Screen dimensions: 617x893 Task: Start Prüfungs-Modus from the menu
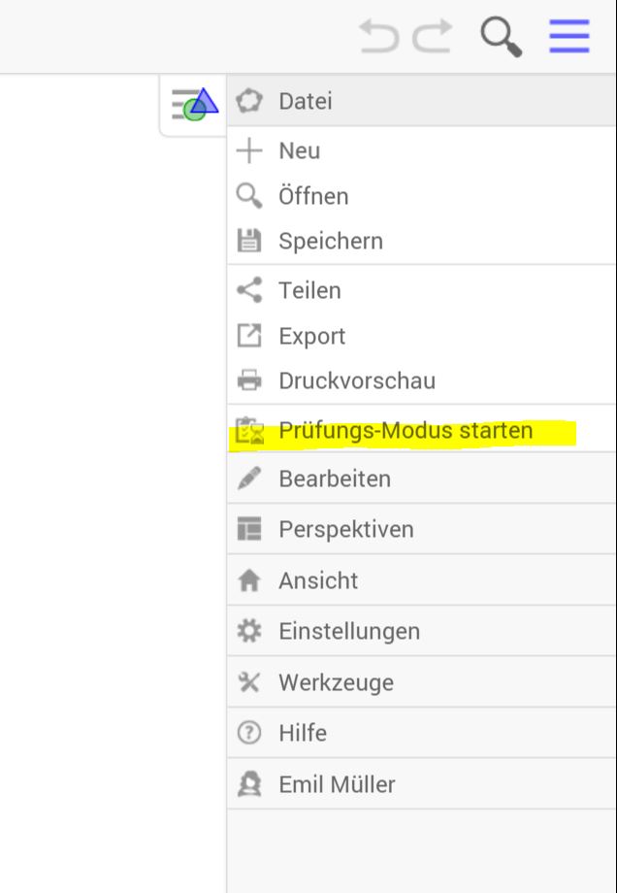pyautogui.click(x=405, y=430)
